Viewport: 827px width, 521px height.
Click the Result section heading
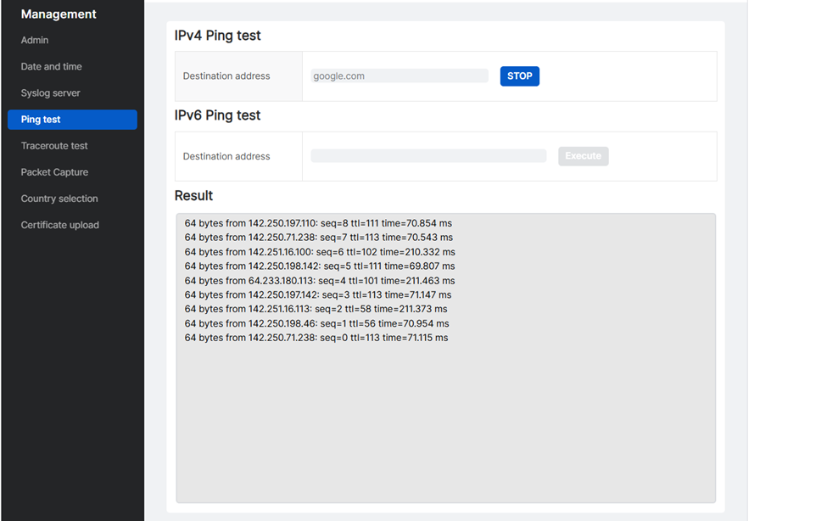click(x=193, y=195)
